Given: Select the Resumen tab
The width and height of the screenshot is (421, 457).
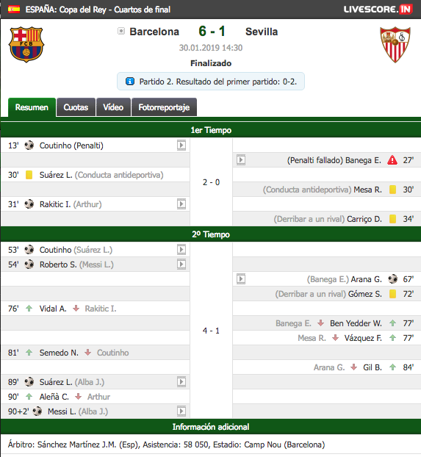Looking at the screenshot, I should tap(32, 107).
